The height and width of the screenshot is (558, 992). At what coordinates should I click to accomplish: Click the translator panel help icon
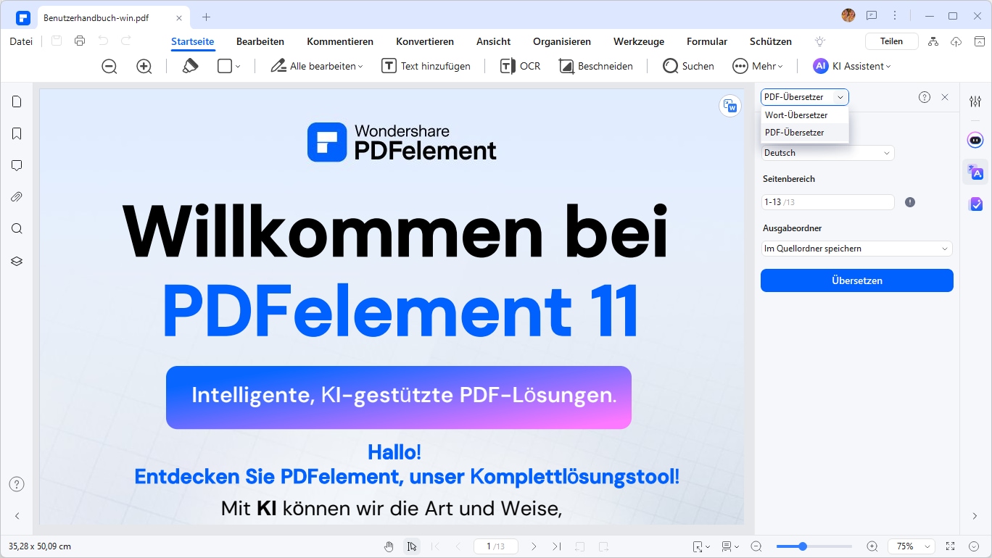(x=925, y=97)
